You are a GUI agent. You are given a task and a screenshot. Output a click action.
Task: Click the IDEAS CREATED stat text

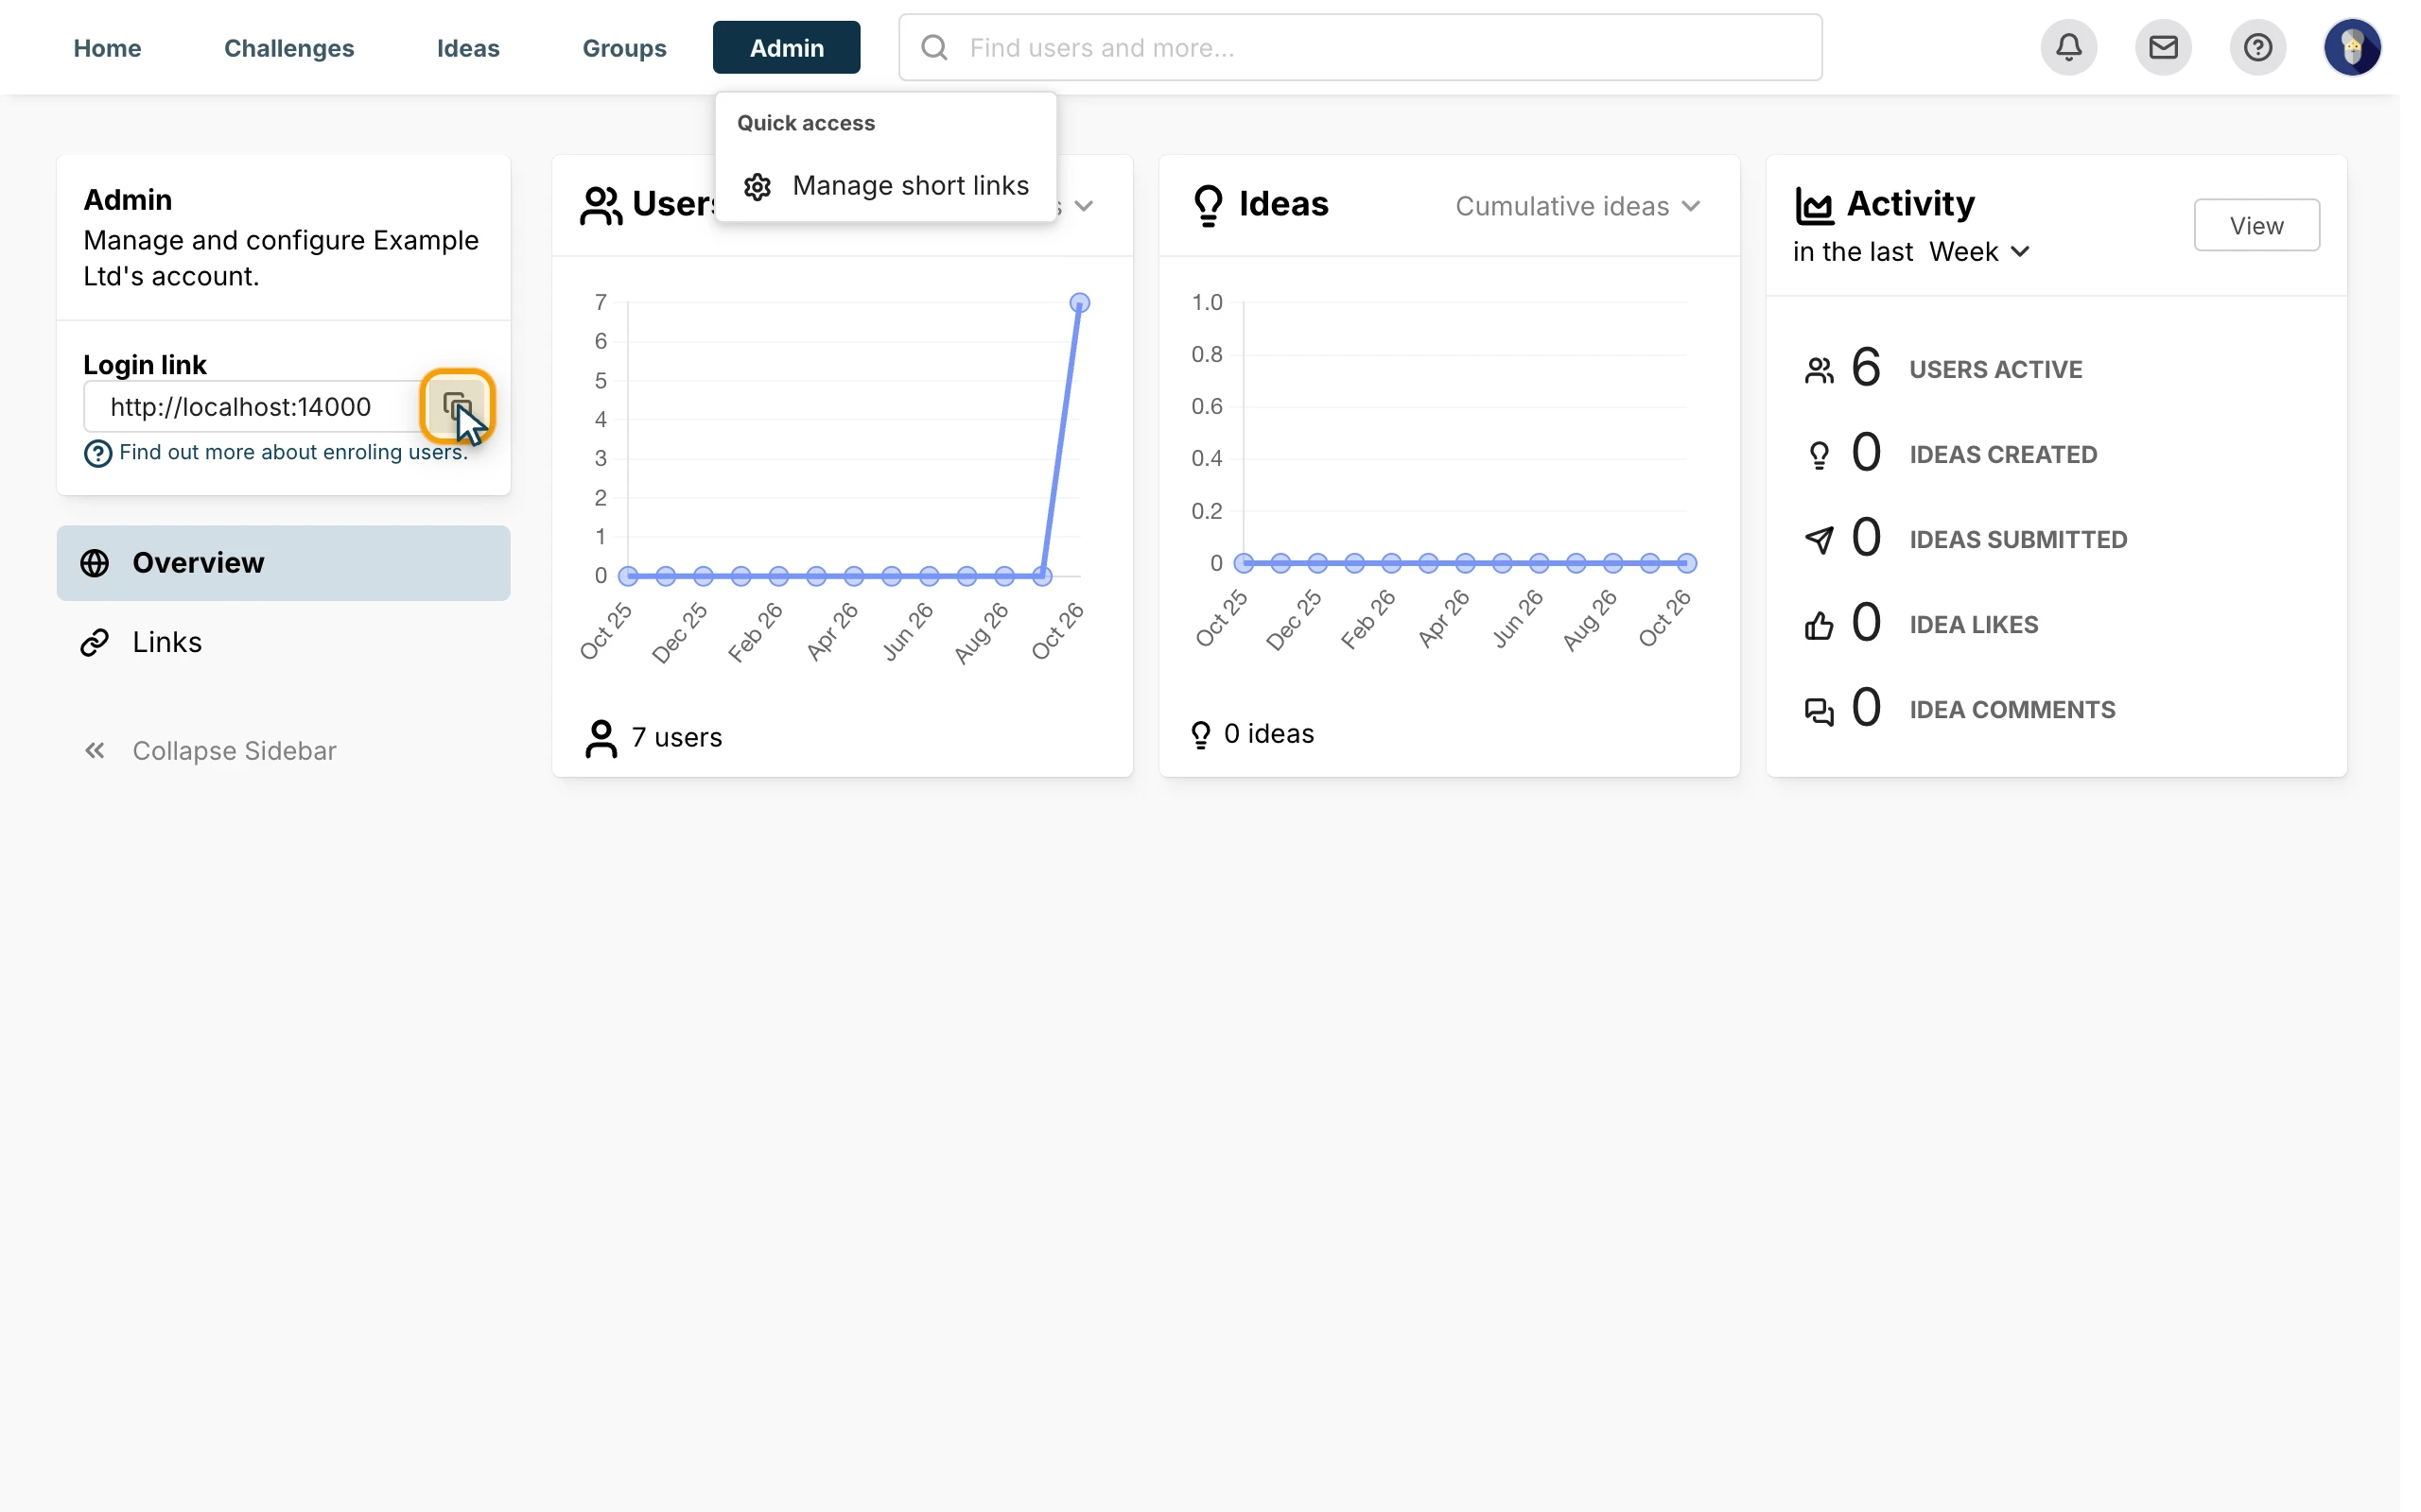tap(2003, 454)
